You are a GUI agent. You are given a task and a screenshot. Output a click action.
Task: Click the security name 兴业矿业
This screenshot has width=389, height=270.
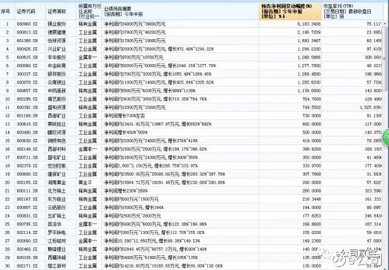(57, 49)
